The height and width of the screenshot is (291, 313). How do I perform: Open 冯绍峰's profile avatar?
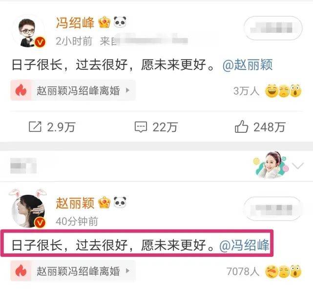tap(28, 33)
